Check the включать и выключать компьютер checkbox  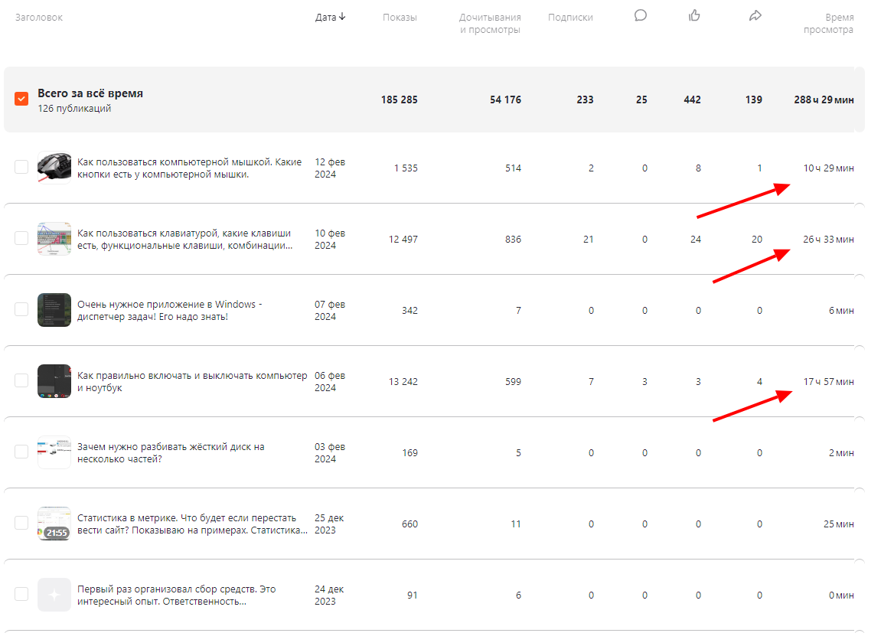21,380
